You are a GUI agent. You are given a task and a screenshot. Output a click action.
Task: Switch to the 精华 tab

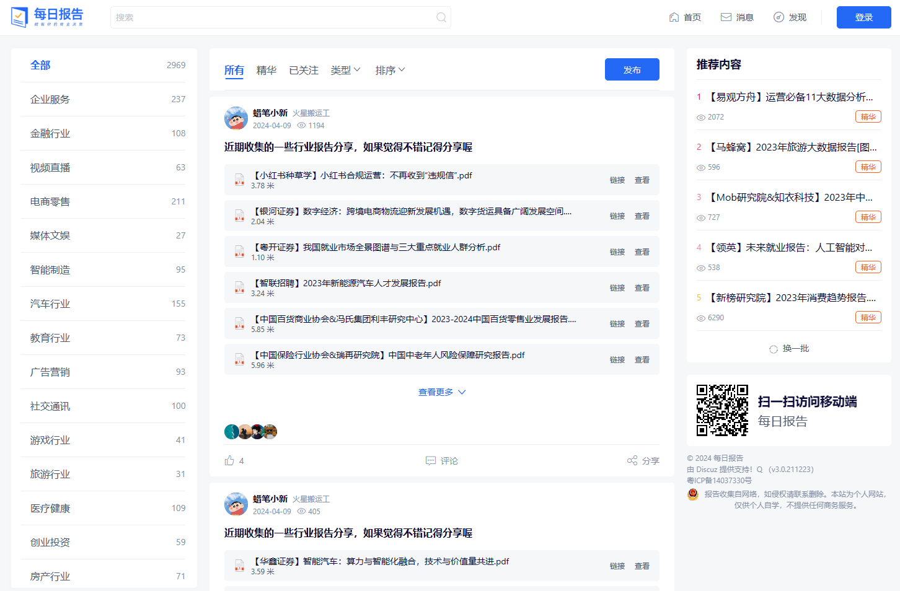pyautogui.click(x=267, y=70)
